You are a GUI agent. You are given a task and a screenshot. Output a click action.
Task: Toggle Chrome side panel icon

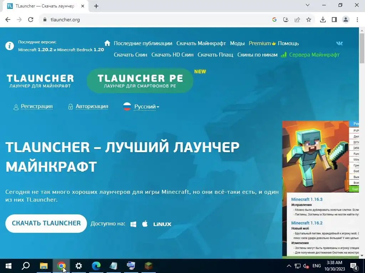tap(334, 20)
